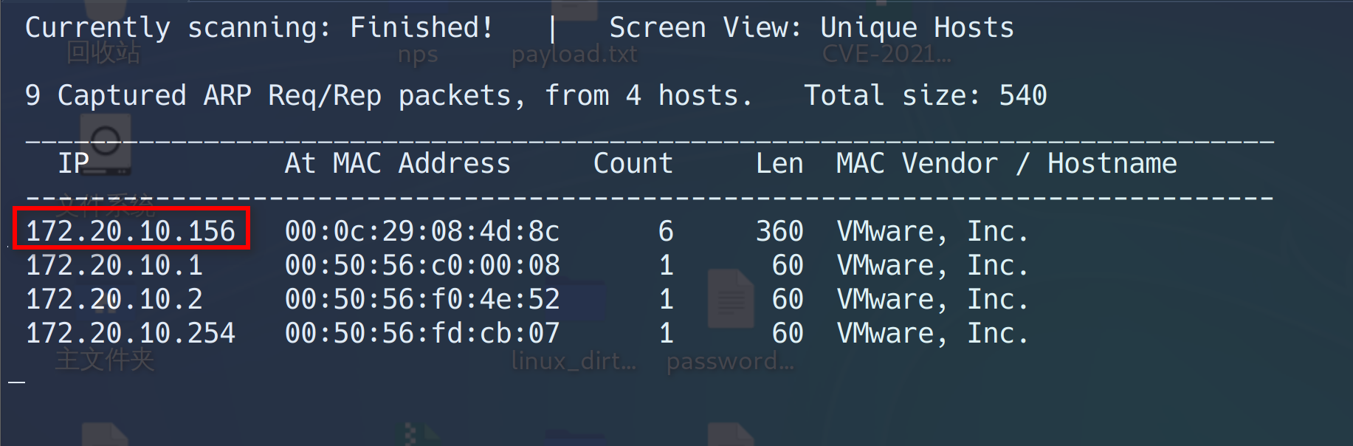
Task: Click the password file document icon
Action: click(731, 299)
